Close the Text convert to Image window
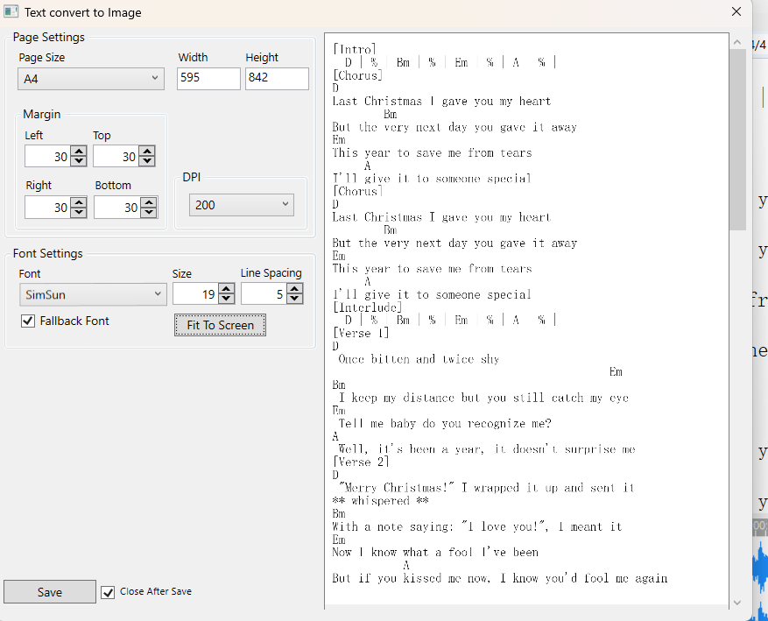This screenshot has height=621, width=768. coord(736,12)
